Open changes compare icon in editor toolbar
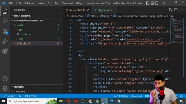This screenshot has height=104, width=186. coord(170,10)
